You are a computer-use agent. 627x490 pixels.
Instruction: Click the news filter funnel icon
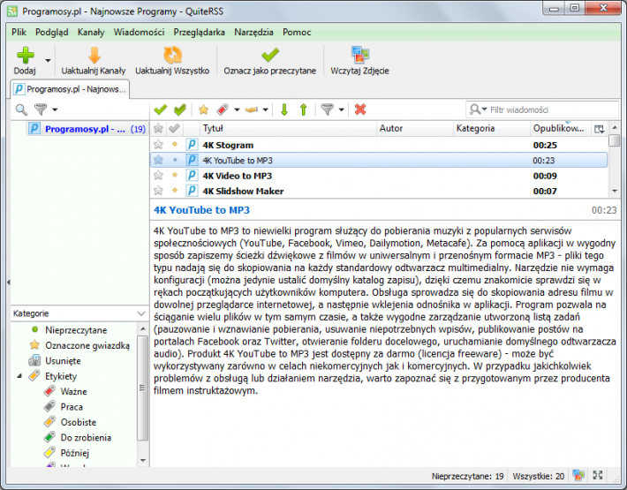pyautogui.click(x=327, y=109)
